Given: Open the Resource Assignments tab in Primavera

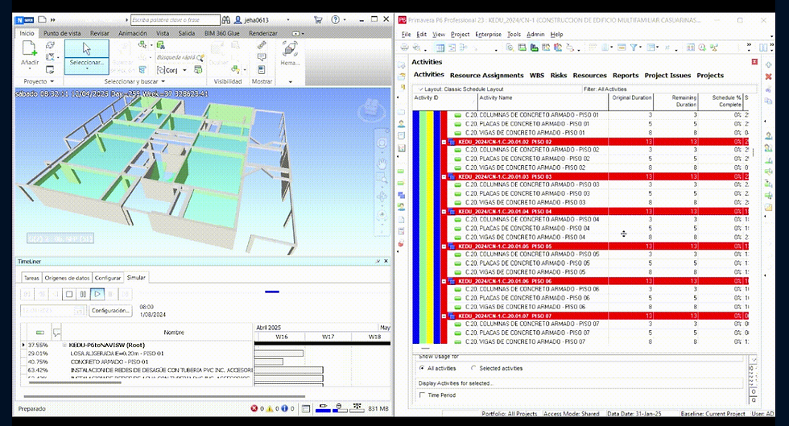Looking at the screenshot, I should (486, 75).
